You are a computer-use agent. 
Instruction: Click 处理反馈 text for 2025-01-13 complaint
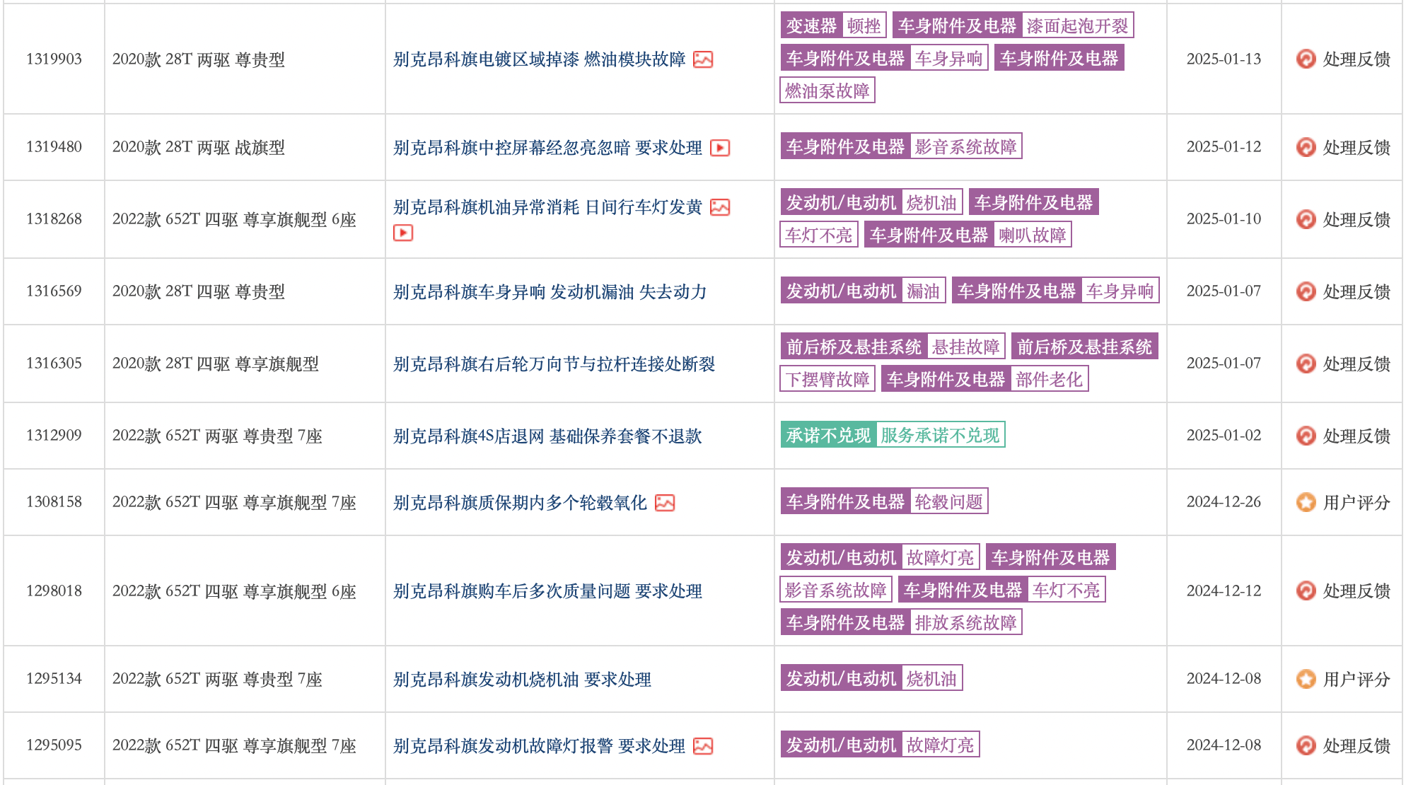1356,59
